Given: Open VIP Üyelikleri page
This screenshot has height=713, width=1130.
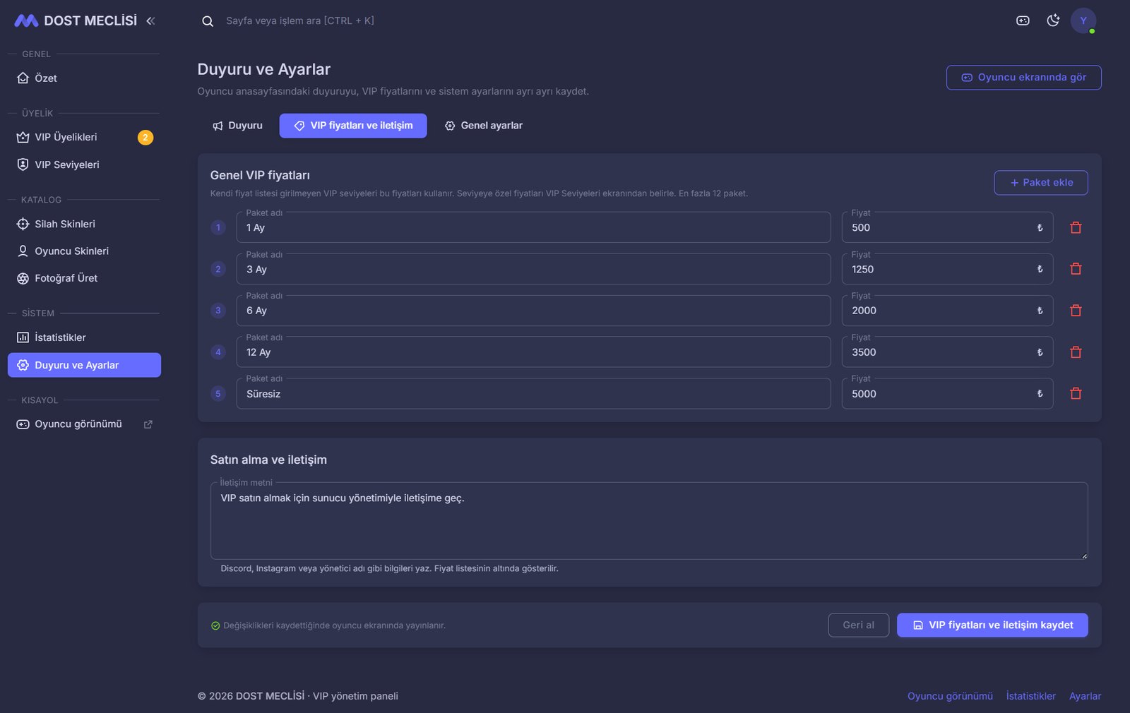Looking at the screenshot, I should (84, 137).
